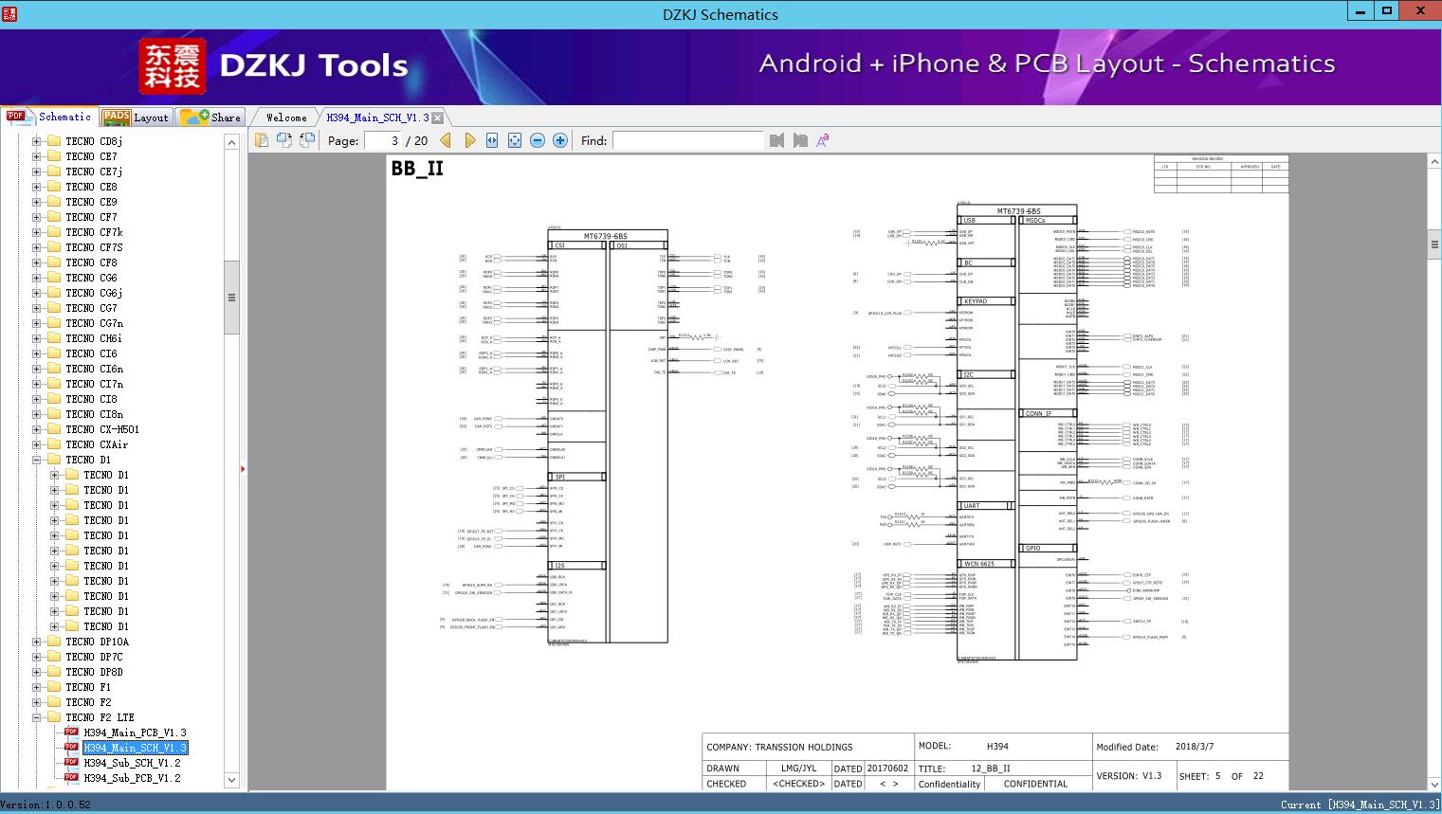The height and width of the screenshot is (814, 1442).
Task: Select the TECNO CI6 tree row
Action: point(91,353)
